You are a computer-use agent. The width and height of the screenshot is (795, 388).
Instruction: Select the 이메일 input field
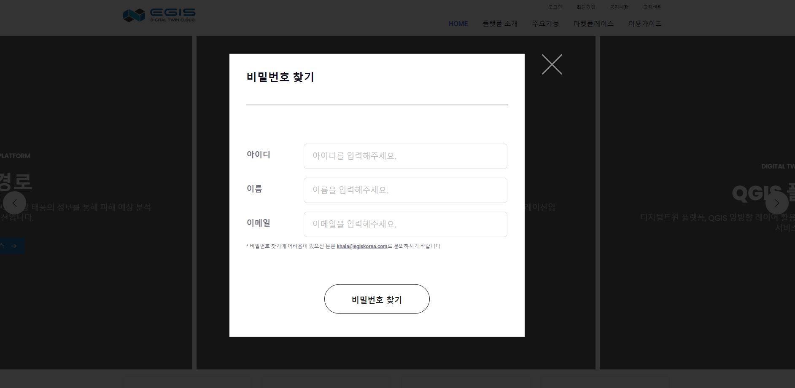405,225
